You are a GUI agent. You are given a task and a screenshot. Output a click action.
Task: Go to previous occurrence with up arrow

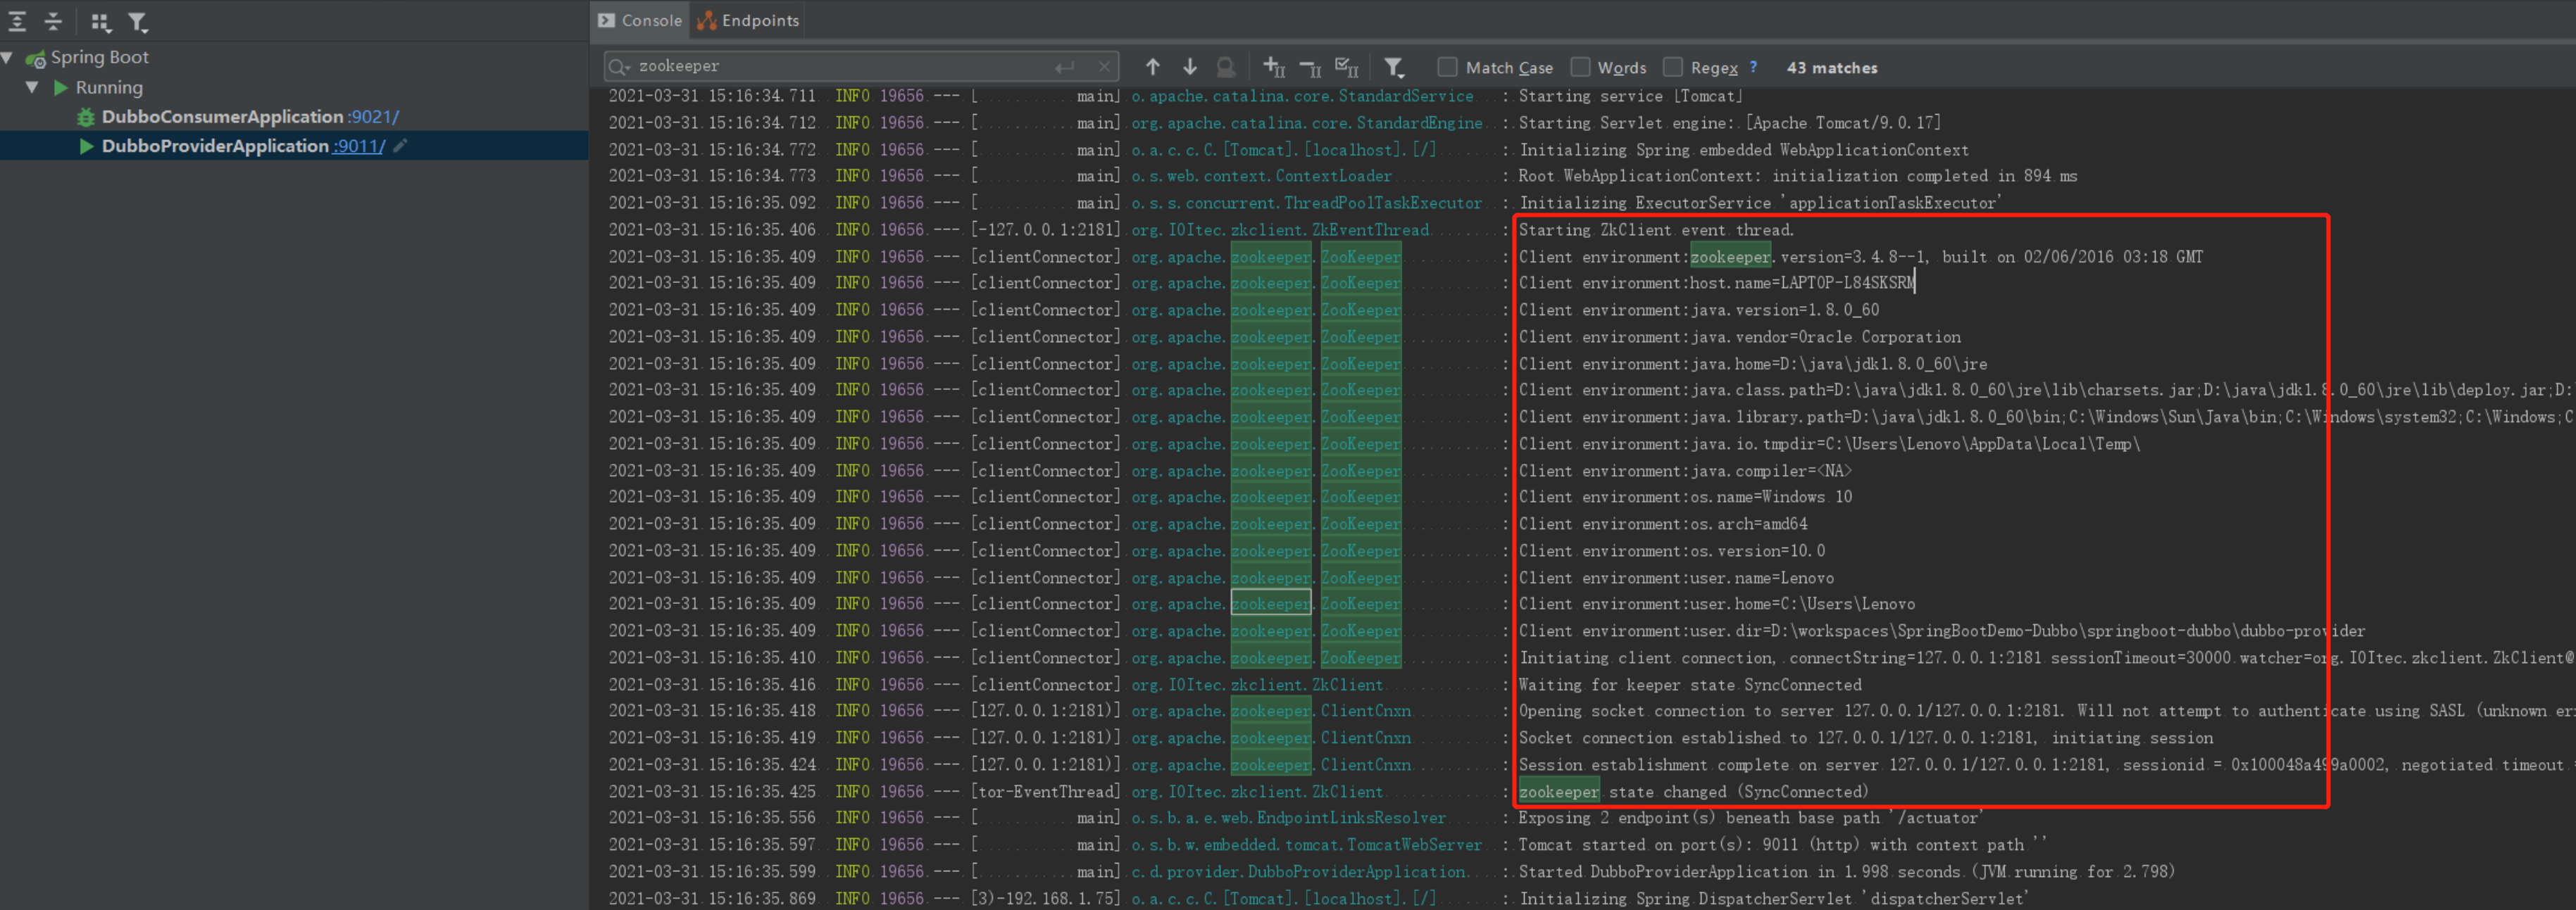pyautogui.click(x=1153, y=67)
